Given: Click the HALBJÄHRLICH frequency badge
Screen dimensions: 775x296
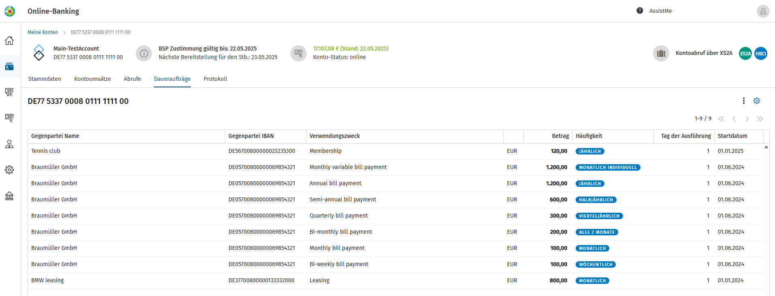Looking at the screenshot, I should coord(596,200).
